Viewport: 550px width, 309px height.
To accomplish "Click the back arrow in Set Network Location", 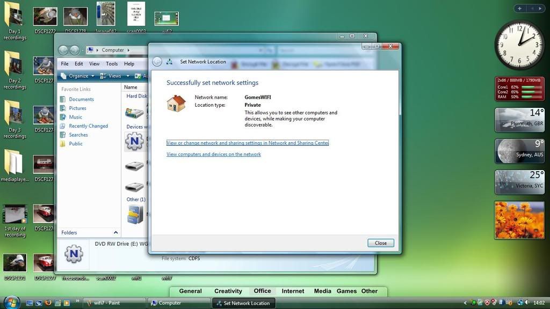I will (157, 62).
